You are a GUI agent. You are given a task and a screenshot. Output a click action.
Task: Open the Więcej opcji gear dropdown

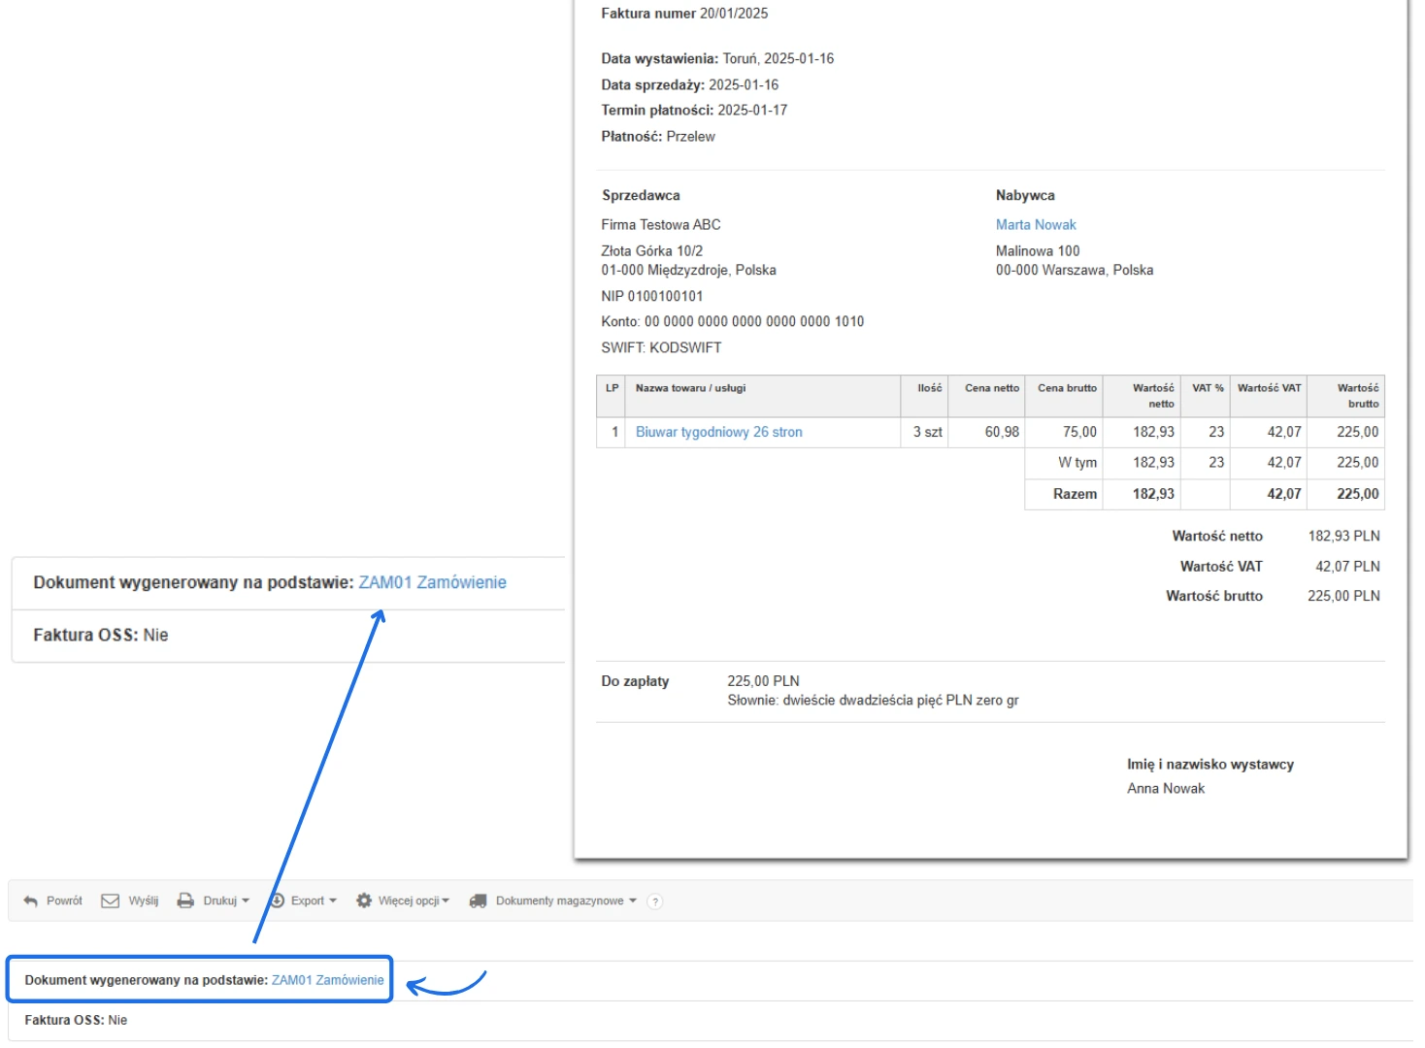tap(403, 901)
